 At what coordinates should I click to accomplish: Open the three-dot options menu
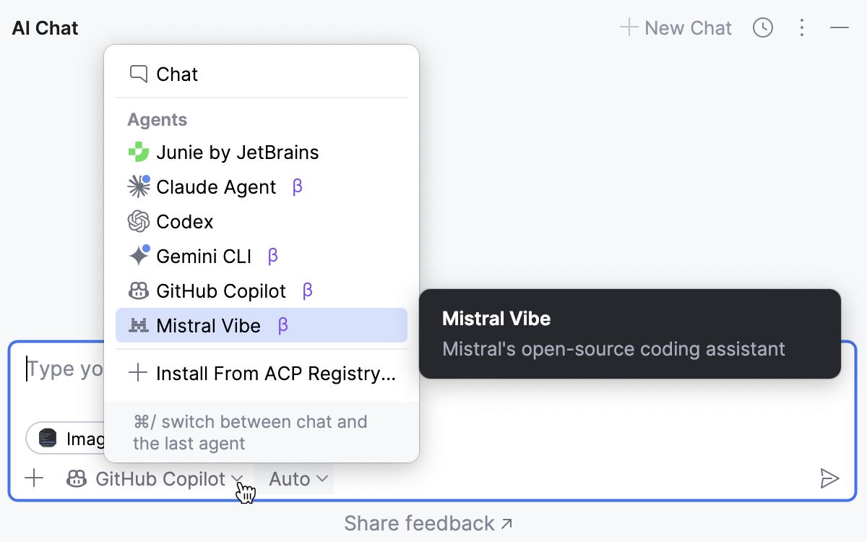[x=802, y=27]
